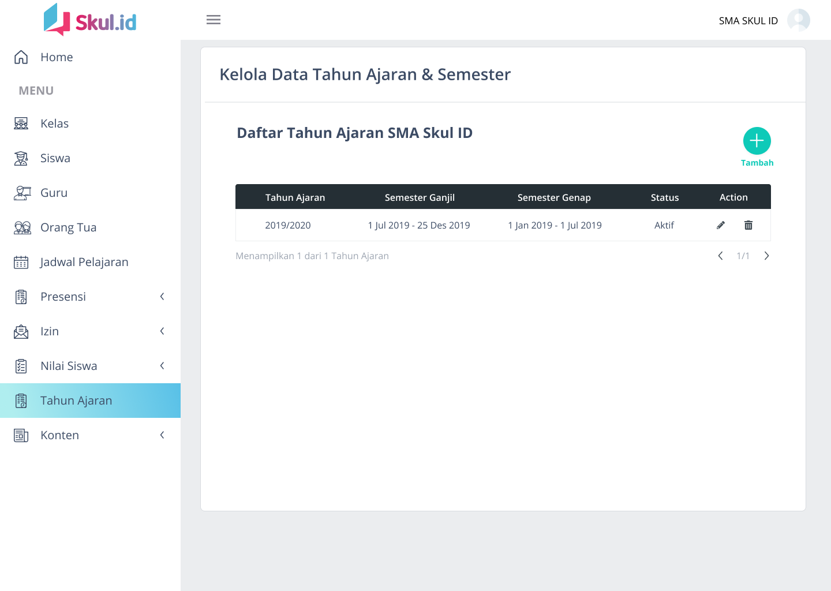Click the hamburger menu icon

[214, 20]
